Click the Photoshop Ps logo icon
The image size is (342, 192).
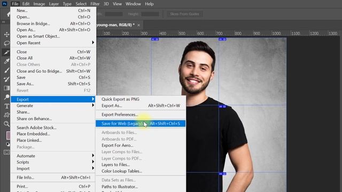pos(4,4)
